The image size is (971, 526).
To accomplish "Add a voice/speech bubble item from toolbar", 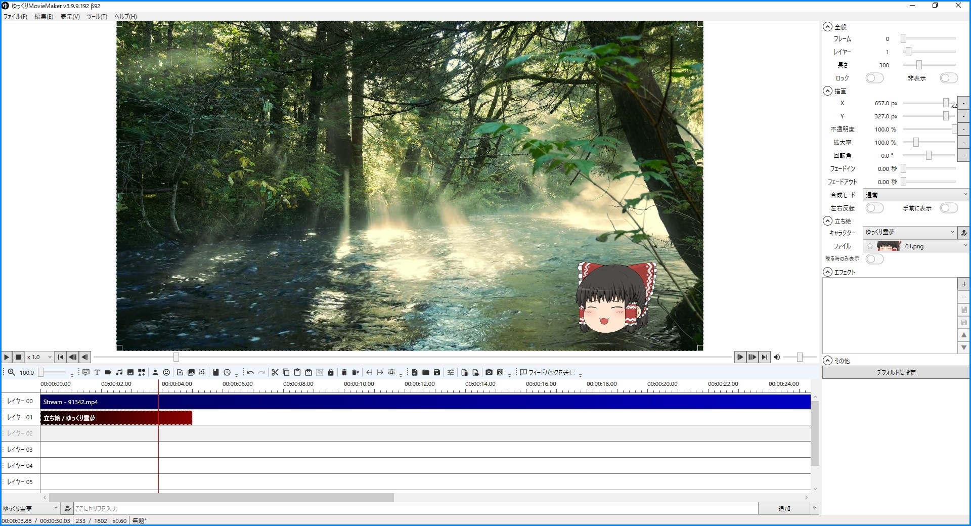I will point(86,372).
